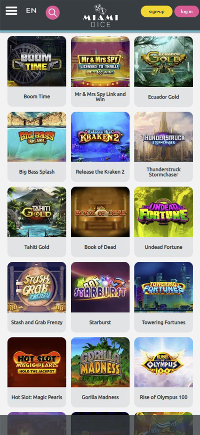Click the Miami Dice logo
The height and width of the screenshot is (435, 200).
[x=100, y=15]
